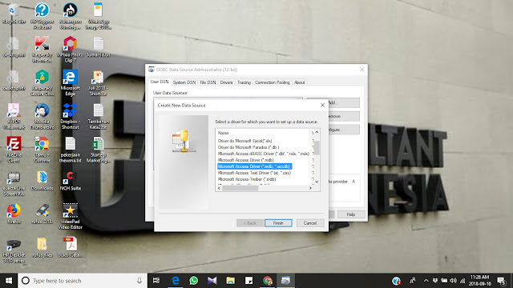Open the Downloads folder on the desktop
Viewport: 513px width, 288px height.
(42, 180)
